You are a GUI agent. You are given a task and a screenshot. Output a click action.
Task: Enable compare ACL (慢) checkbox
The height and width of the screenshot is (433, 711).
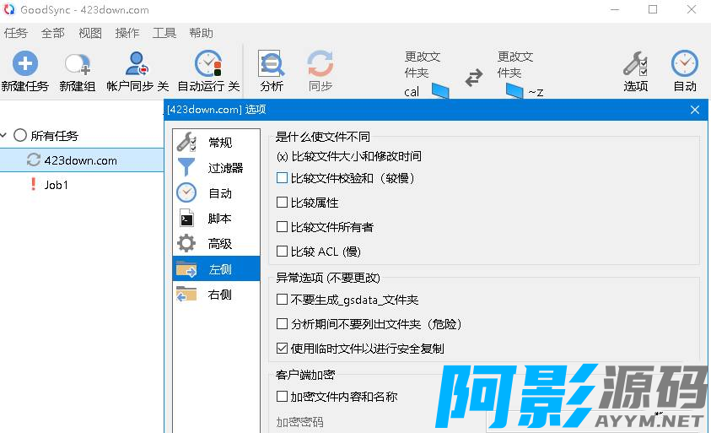click(282, 251)
